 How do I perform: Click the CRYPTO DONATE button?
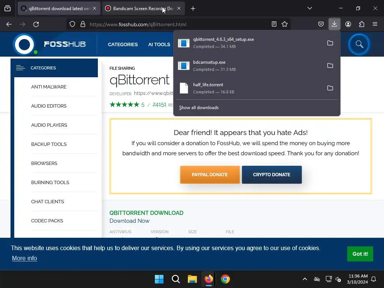[x=271, y=175]
